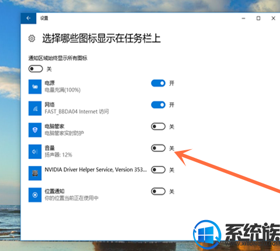Click the settings gear icon beside the heading
Image resolution: width=280 pixels, height=251 pixels.
pyautogui.click(x=32, y=38)
